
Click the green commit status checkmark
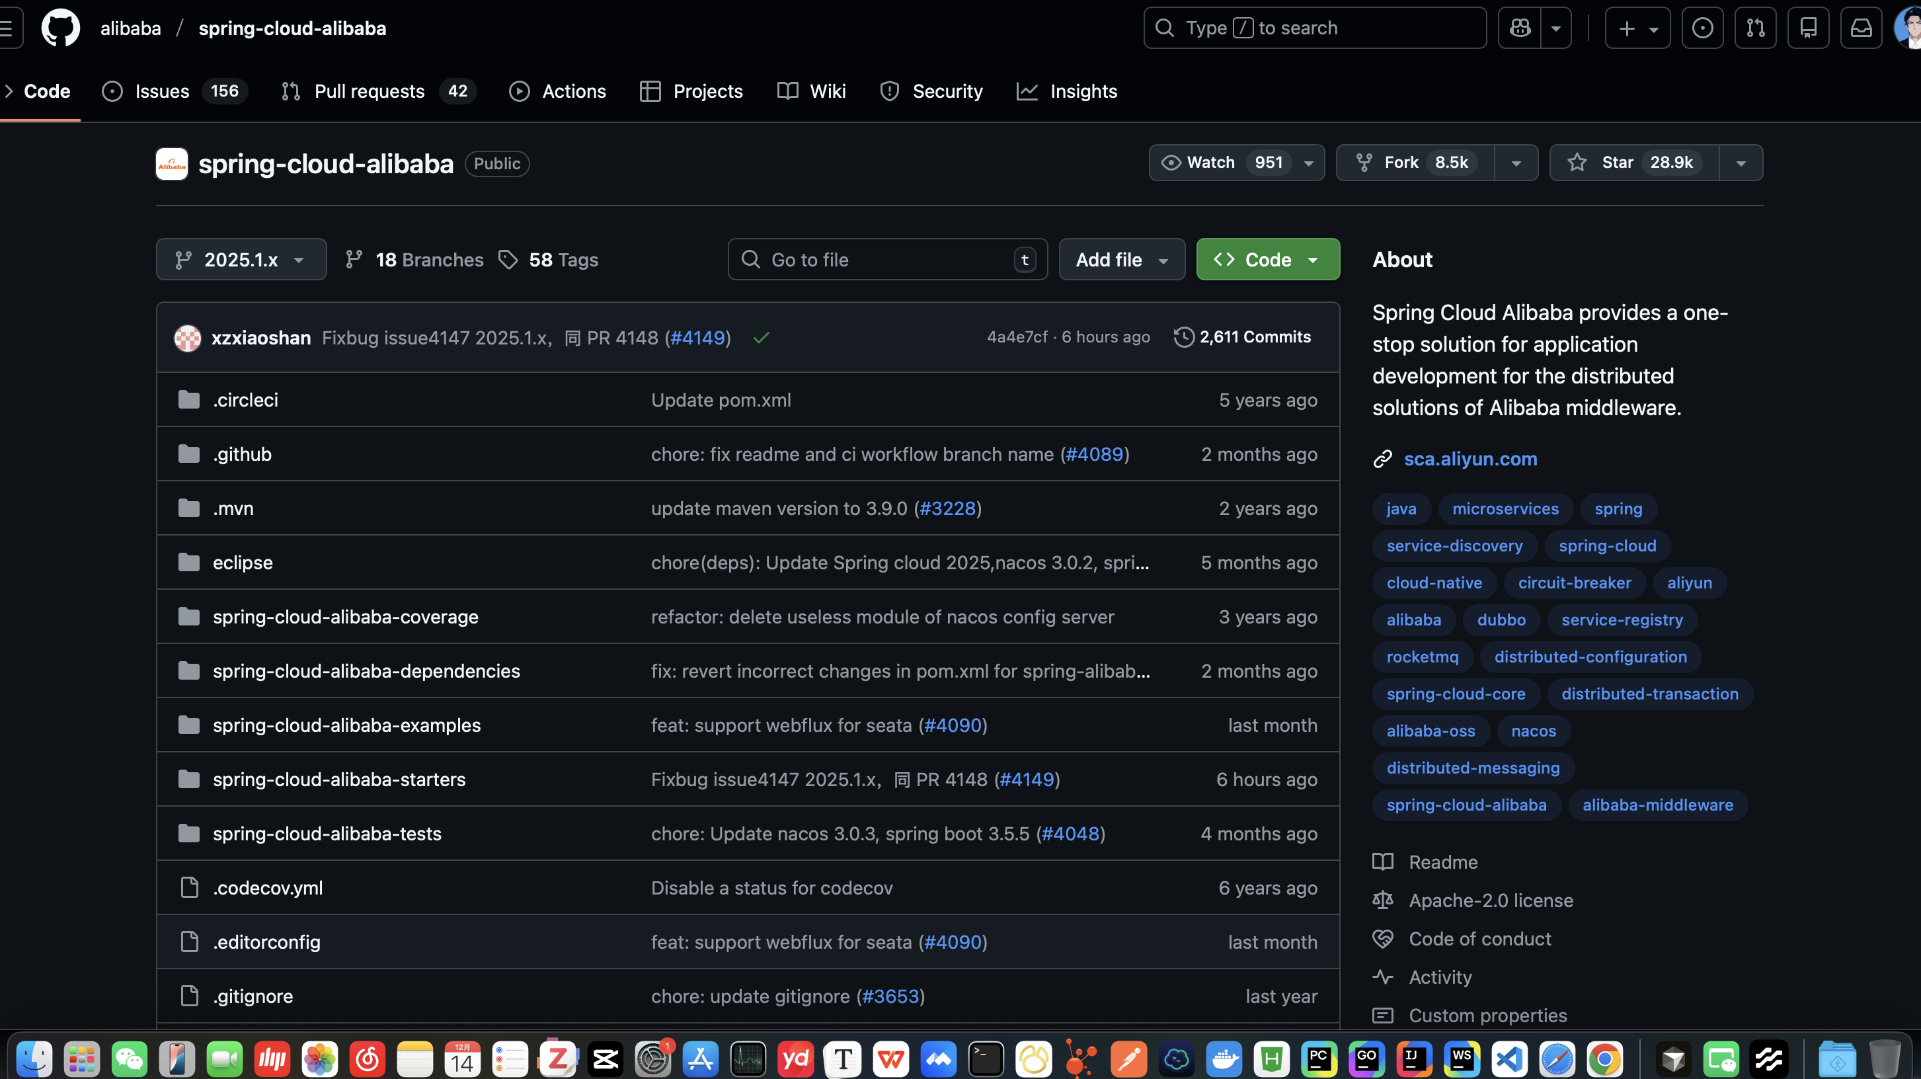tap(761, 338)
